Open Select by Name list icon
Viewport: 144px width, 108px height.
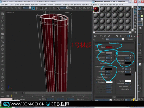point(37,8)
